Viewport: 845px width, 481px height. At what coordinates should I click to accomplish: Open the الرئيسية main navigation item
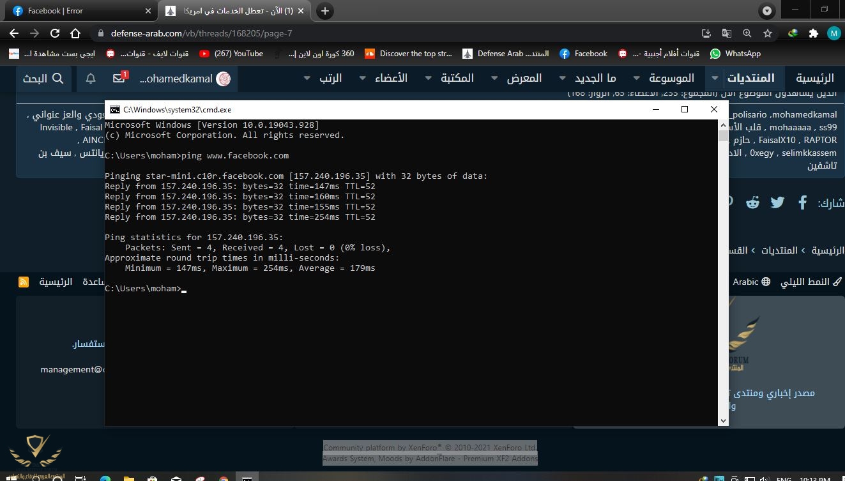(814, 78)
